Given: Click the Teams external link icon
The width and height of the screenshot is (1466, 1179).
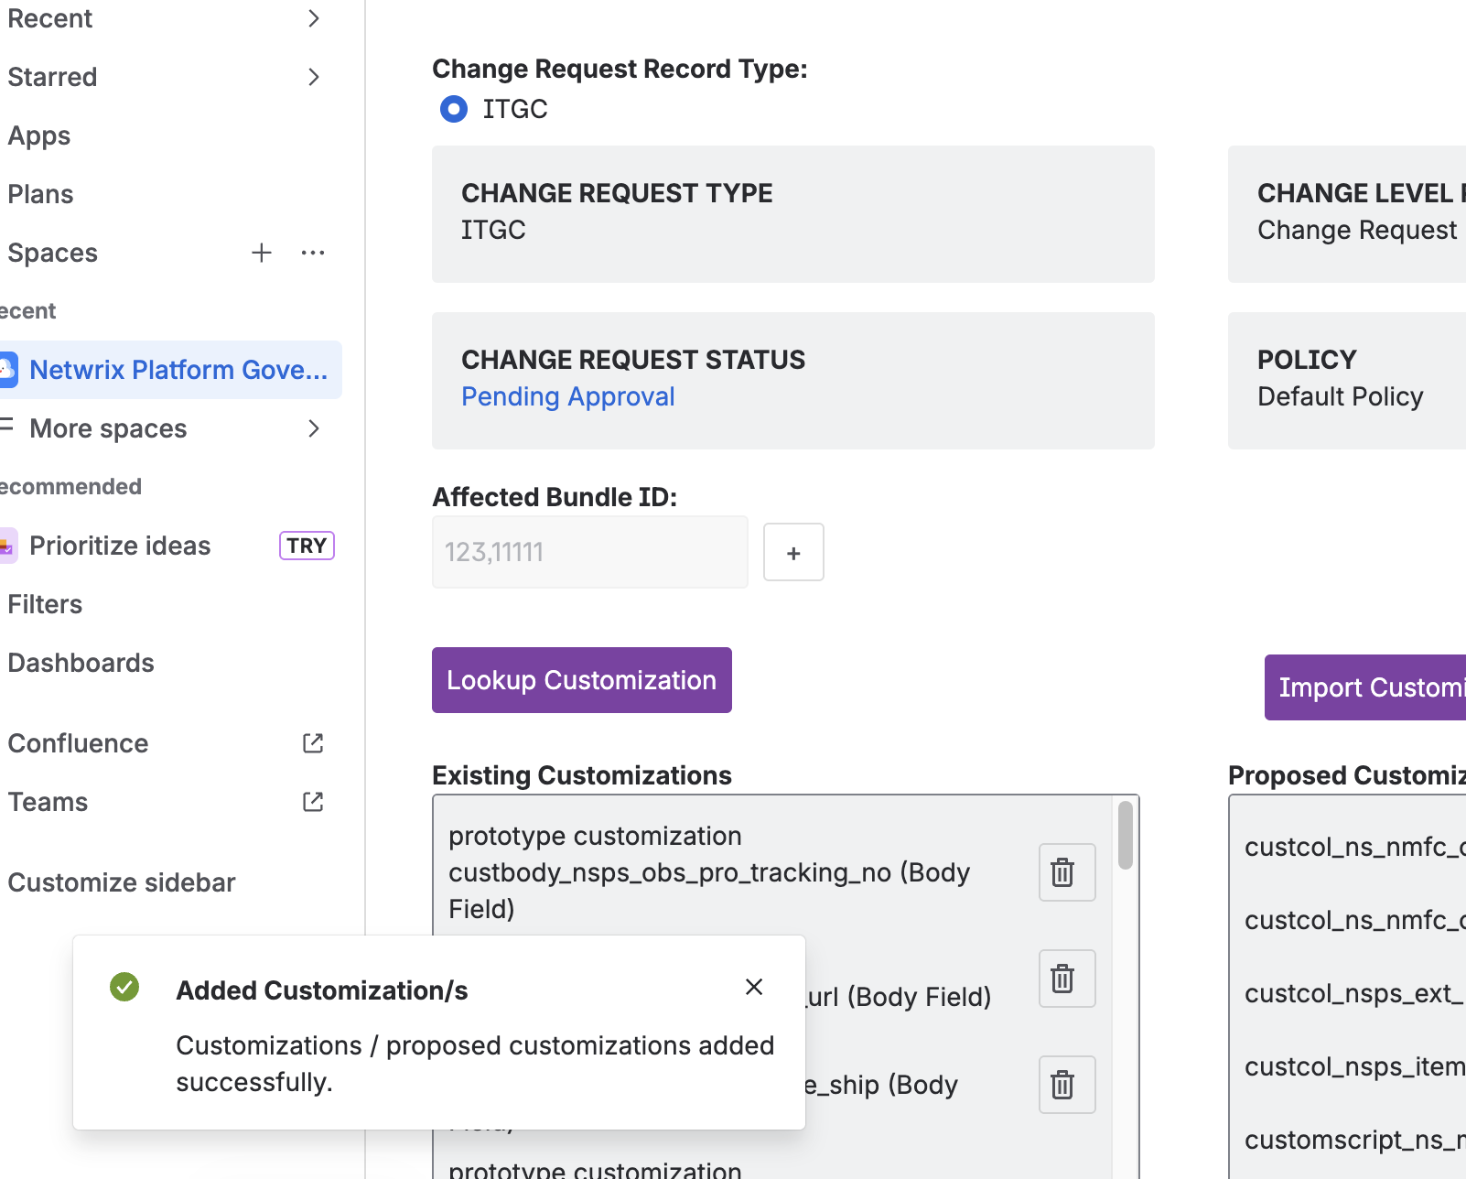Looking at the screenshot, I should click(312, 802).
